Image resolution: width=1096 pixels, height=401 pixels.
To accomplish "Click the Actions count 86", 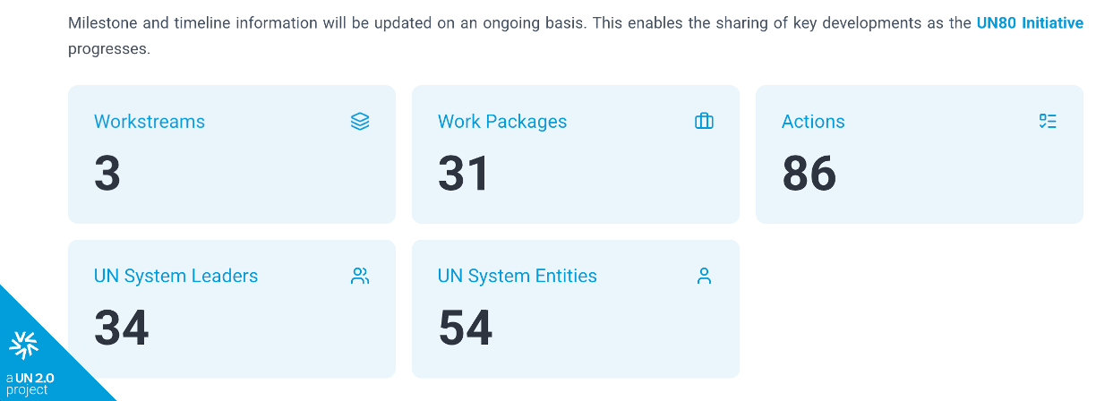I will point(809,174).
